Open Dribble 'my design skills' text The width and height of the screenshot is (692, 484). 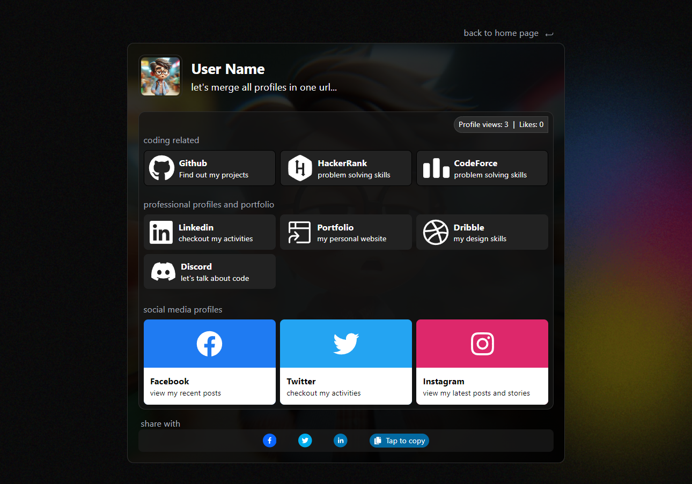[x=480, y=239]
